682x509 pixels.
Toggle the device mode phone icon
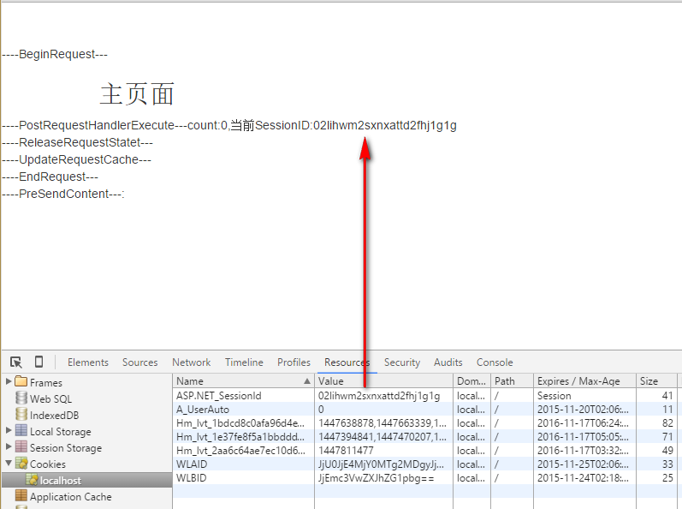(39, 362)
